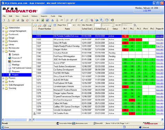Image resolution: width=165 pixels, height=130 pixels.
Task: Click the icon right of As Of field
Action: 135,25
